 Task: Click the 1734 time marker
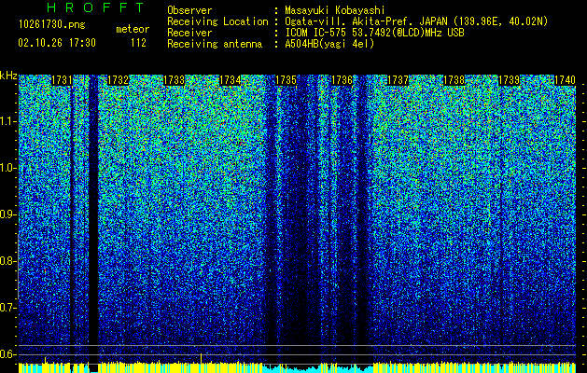click(230, 80)
